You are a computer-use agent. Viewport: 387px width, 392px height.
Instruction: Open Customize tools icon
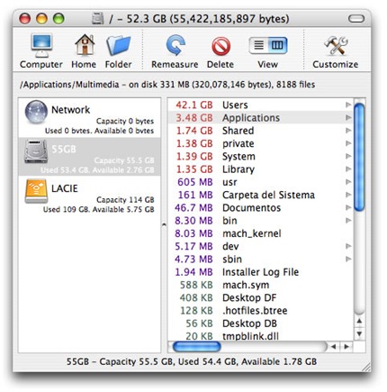pyautogui.click(x=336, y=45)
